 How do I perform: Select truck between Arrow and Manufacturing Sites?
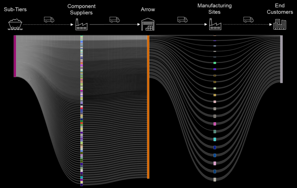tap(182, 20)
